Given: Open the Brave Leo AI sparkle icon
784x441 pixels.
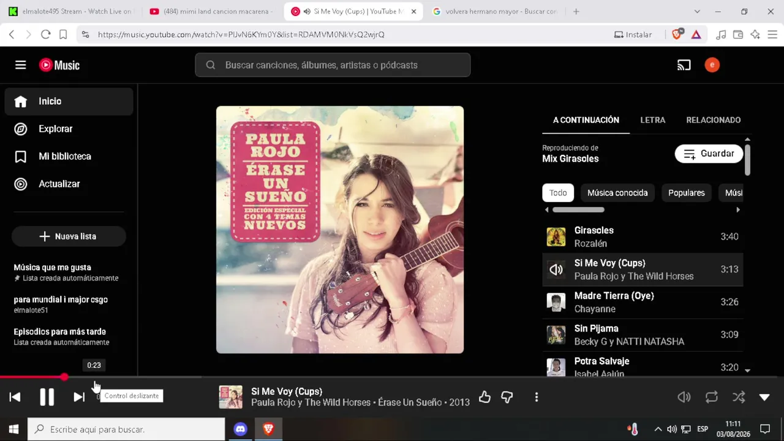Looking at the screenshot, I should (755, 34).
